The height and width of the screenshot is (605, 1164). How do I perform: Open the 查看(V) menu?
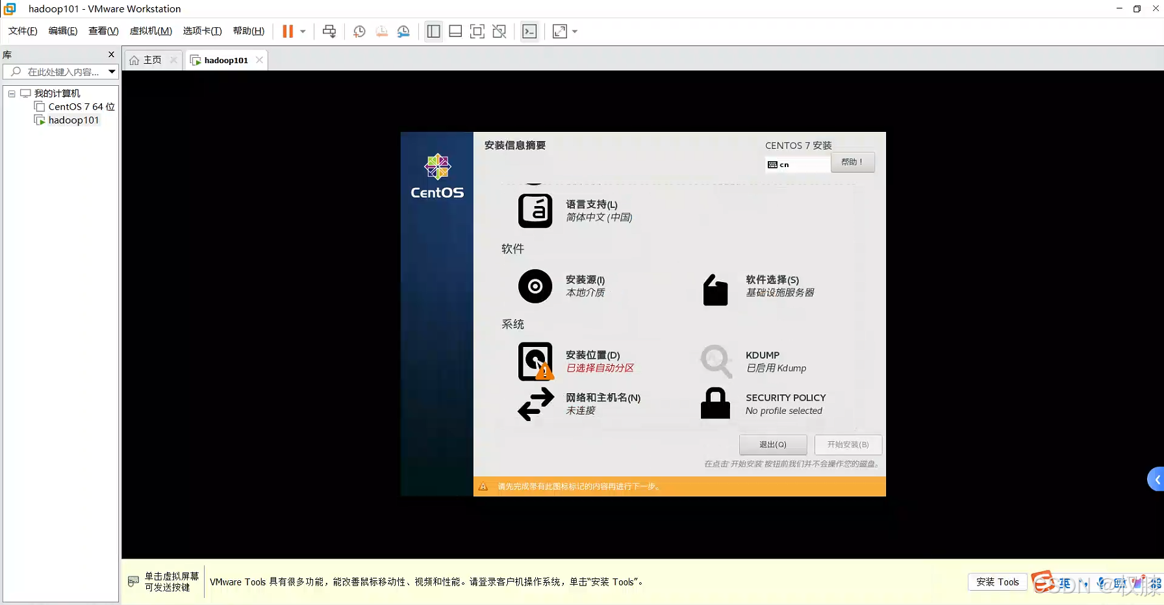(x=103, y=31)
